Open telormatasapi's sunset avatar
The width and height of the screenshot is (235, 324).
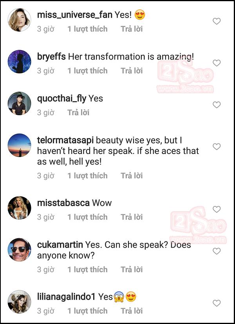(x=19, y=145)
